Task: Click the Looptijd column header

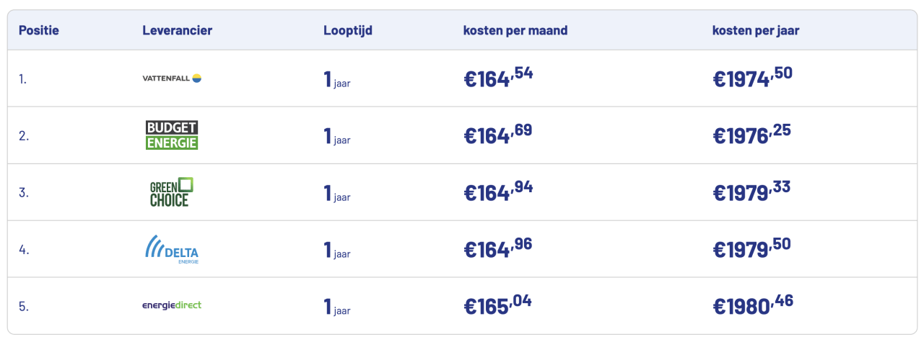Action: click(348, 30)
